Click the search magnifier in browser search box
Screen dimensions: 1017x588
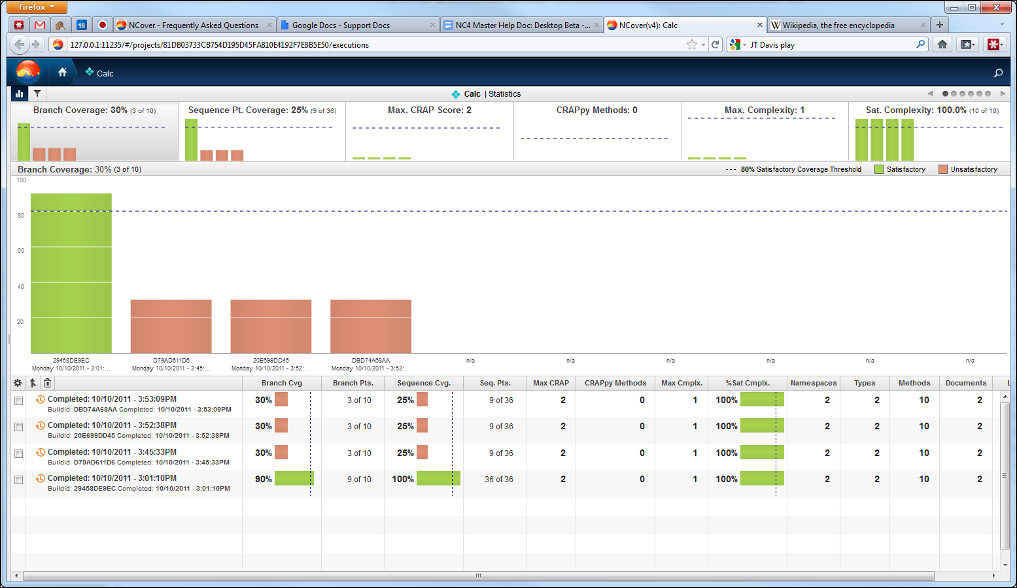click(x=921, y=44)
